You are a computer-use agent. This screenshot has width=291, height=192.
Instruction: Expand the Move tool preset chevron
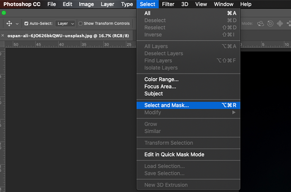(x=17, y=24)
